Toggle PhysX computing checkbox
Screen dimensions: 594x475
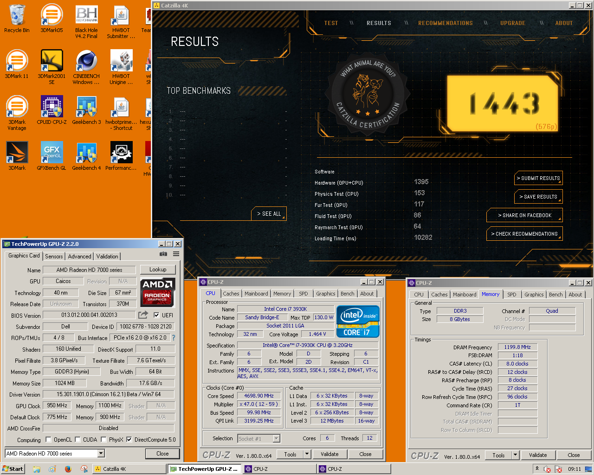tap(103, 439)
